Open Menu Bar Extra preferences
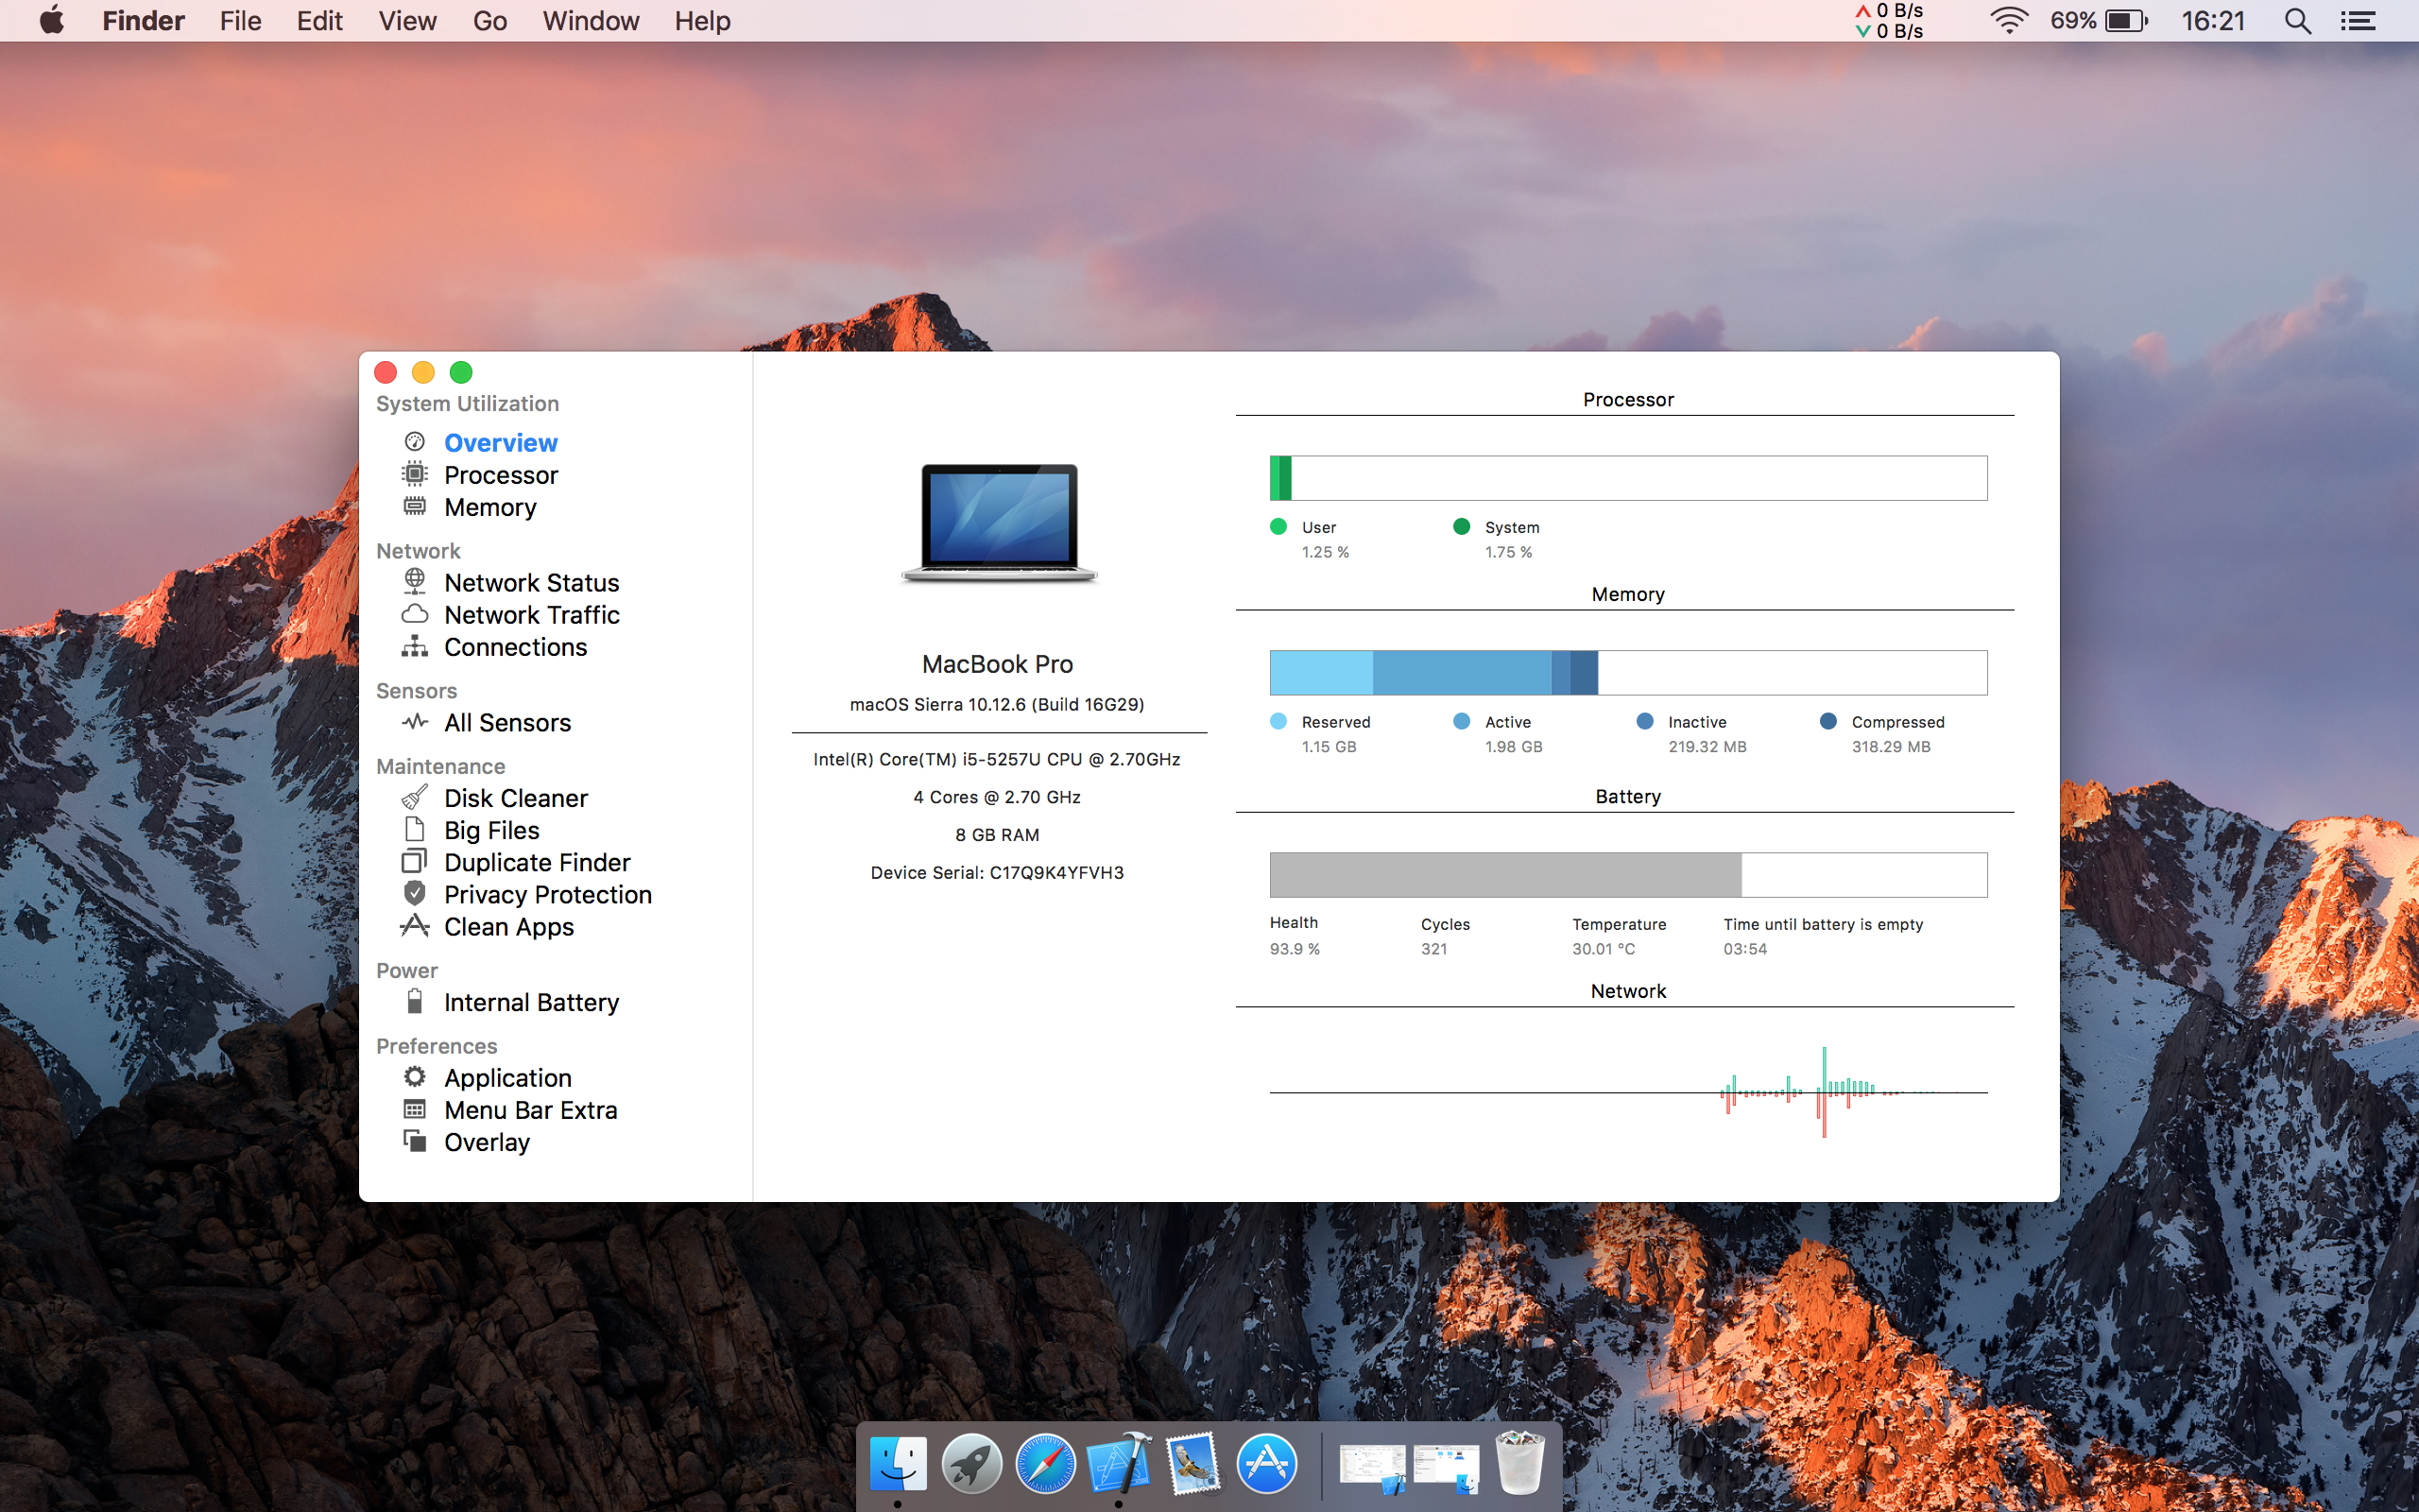This screenshot has width=2419, height=1512. [531, 1109]
